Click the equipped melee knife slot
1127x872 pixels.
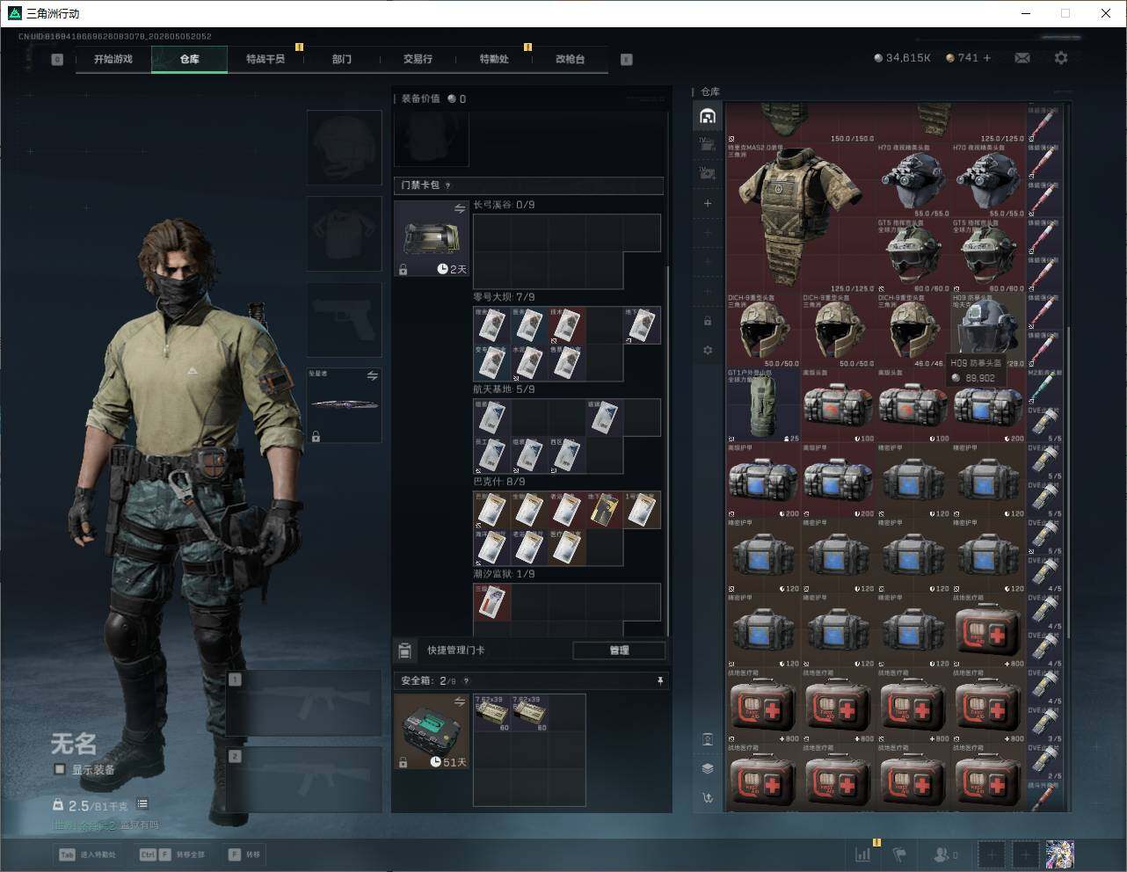pos(344,405)
